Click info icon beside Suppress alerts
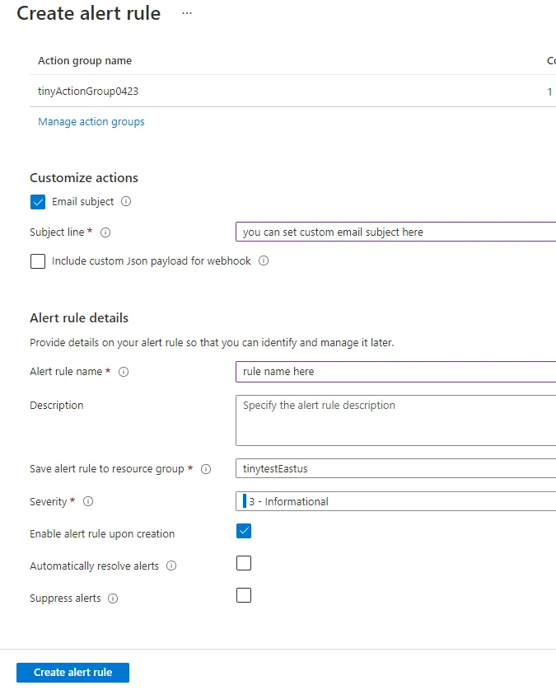 coord(113,598)
